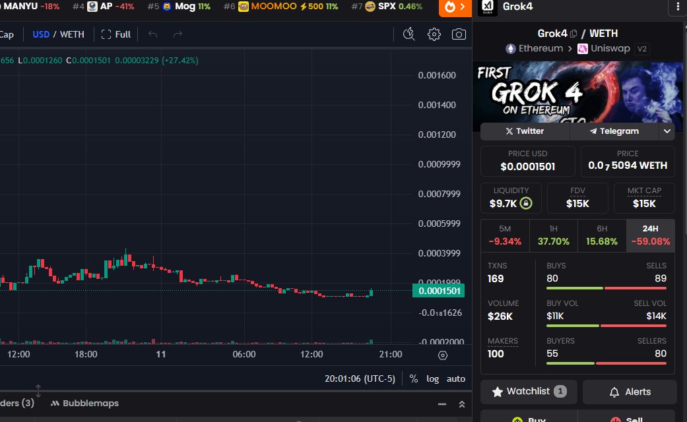Open the indicator/alert clock icon in chart toolbar
Viewport: 687px width, 422px height.
(409, 34)
